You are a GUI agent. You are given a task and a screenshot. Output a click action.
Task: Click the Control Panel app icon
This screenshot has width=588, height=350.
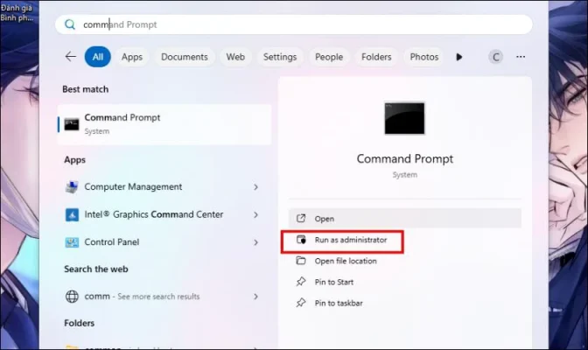tap(72, 242)
